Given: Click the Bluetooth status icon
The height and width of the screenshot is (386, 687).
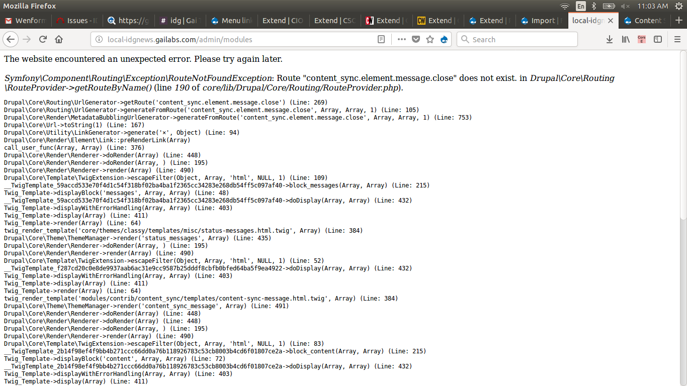Looking at the screenshot, I should pyautogui.click(x=594, y=7).
